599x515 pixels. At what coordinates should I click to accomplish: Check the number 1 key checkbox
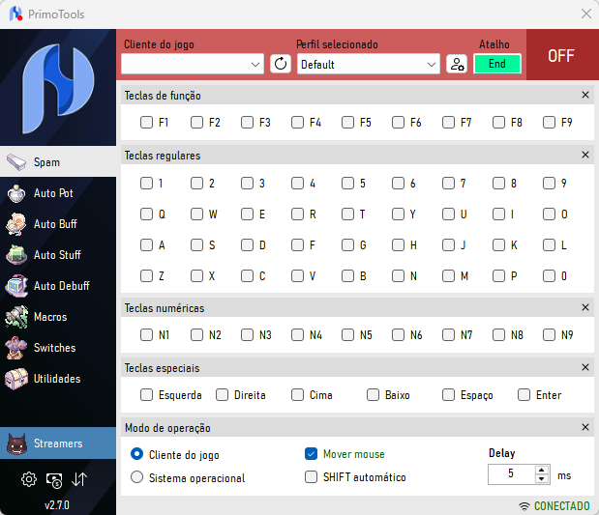coord(146,184)
